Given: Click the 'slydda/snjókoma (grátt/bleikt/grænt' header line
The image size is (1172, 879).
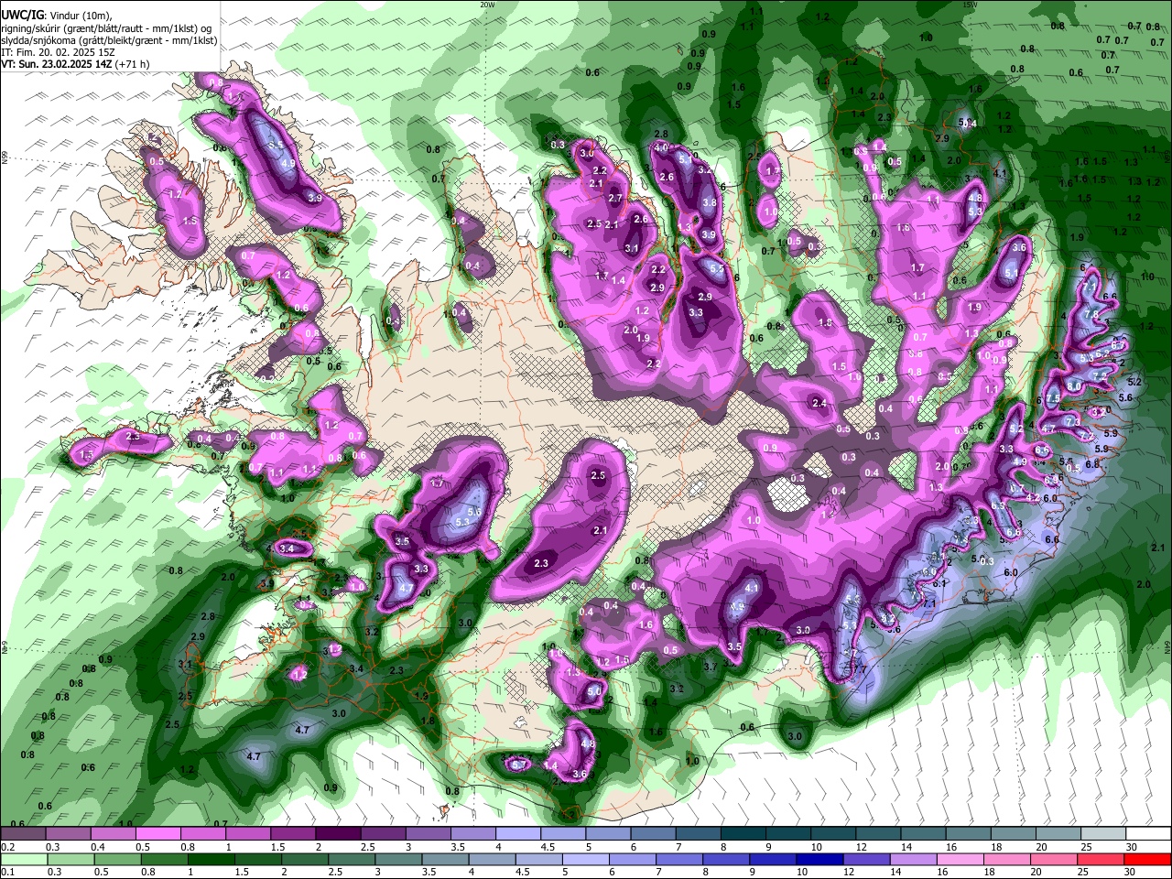Looking at the screenshot, I should pyautogui.click(x=109, y=40).
